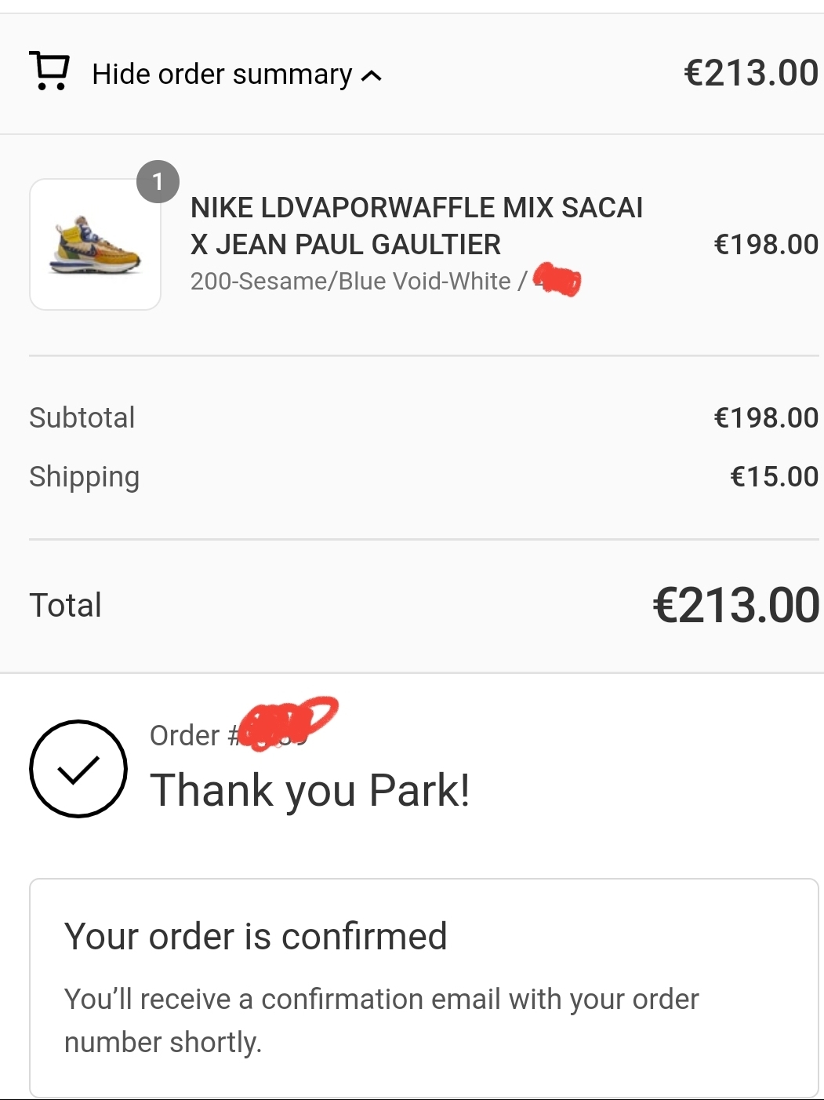Click the €213.00 total in the header
Viewport: 824px width, 1100px height.
click(751, 73)
